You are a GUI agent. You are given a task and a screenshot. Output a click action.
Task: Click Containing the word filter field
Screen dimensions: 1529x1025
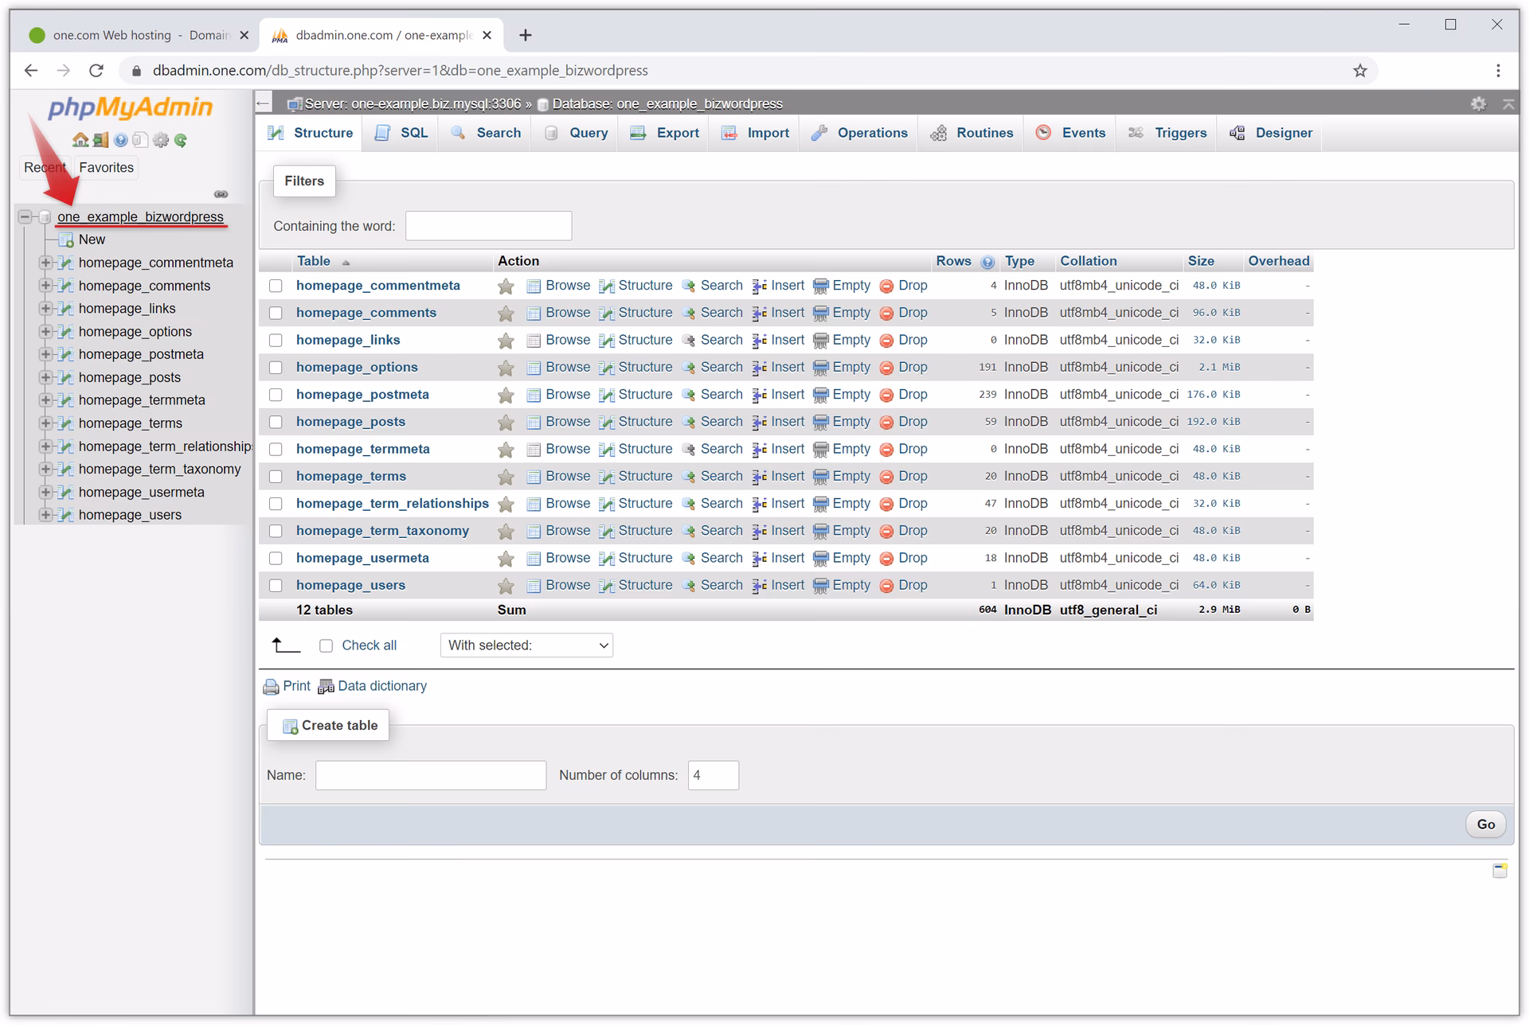coord(488,226)
